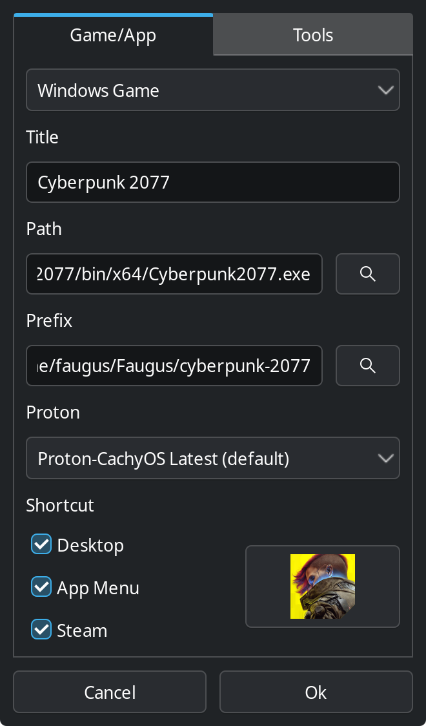
Task: Open the Windows Game type dropdown
Action: [213, 90]
